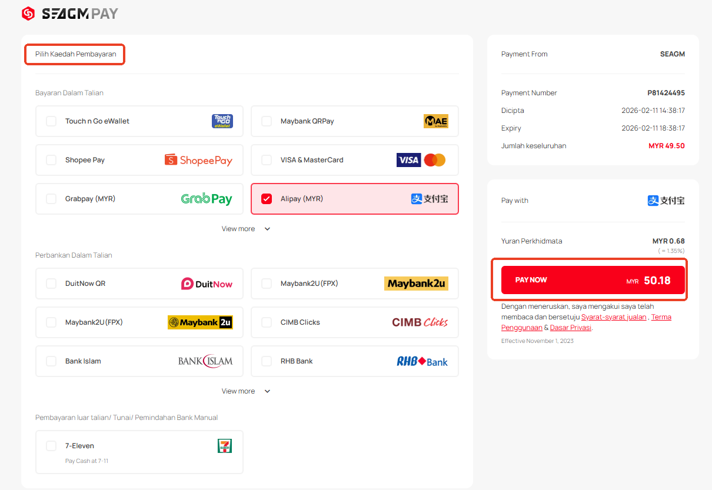Click the CIMB Clicks logo
This screenshot has height=490, width=712.
click(420, 322)
